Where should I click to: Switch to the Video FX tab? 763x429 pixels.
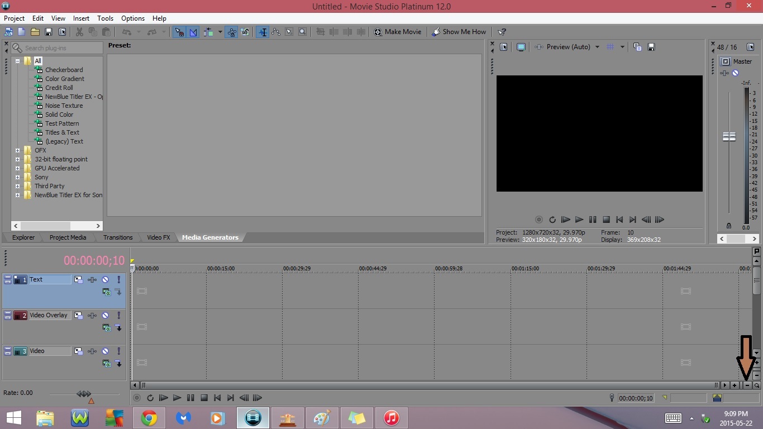coord(159,237)
